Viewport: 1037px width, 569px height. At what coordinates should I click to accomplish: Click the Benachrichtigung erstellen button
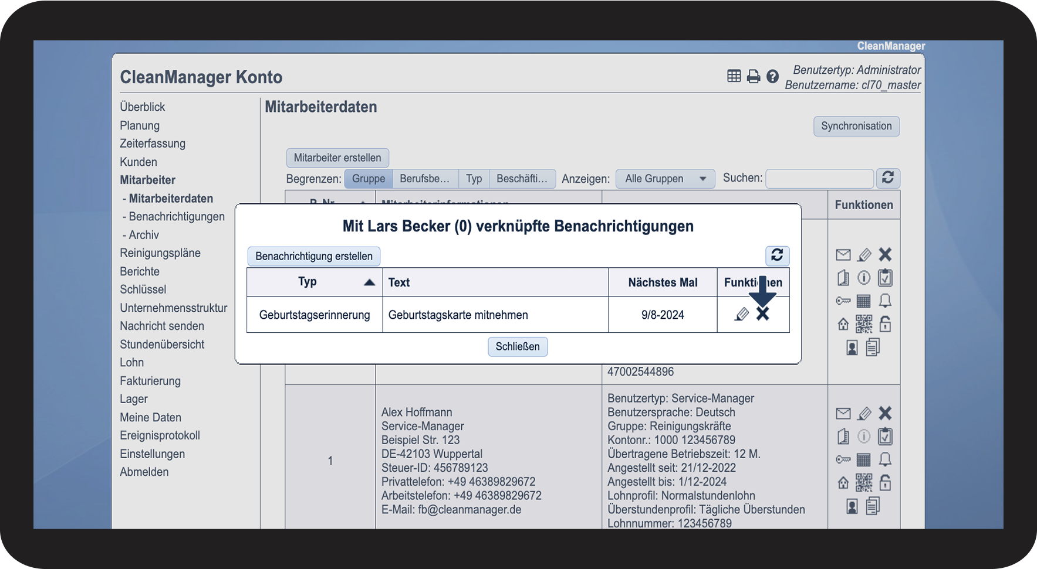[314, 256]
